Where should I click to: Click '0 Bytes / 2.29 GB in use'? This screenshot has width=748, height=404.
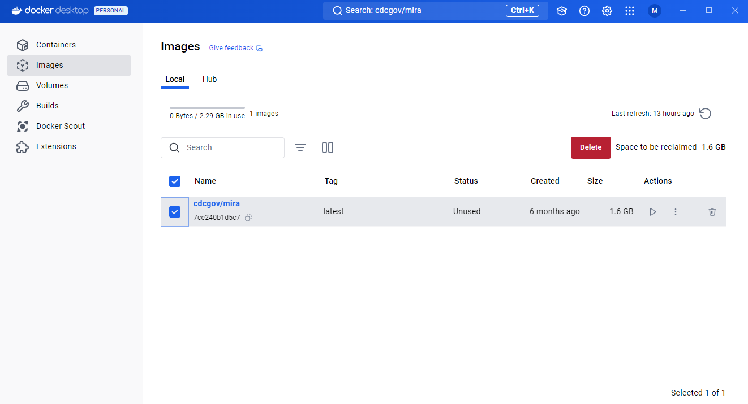(207, 116)
